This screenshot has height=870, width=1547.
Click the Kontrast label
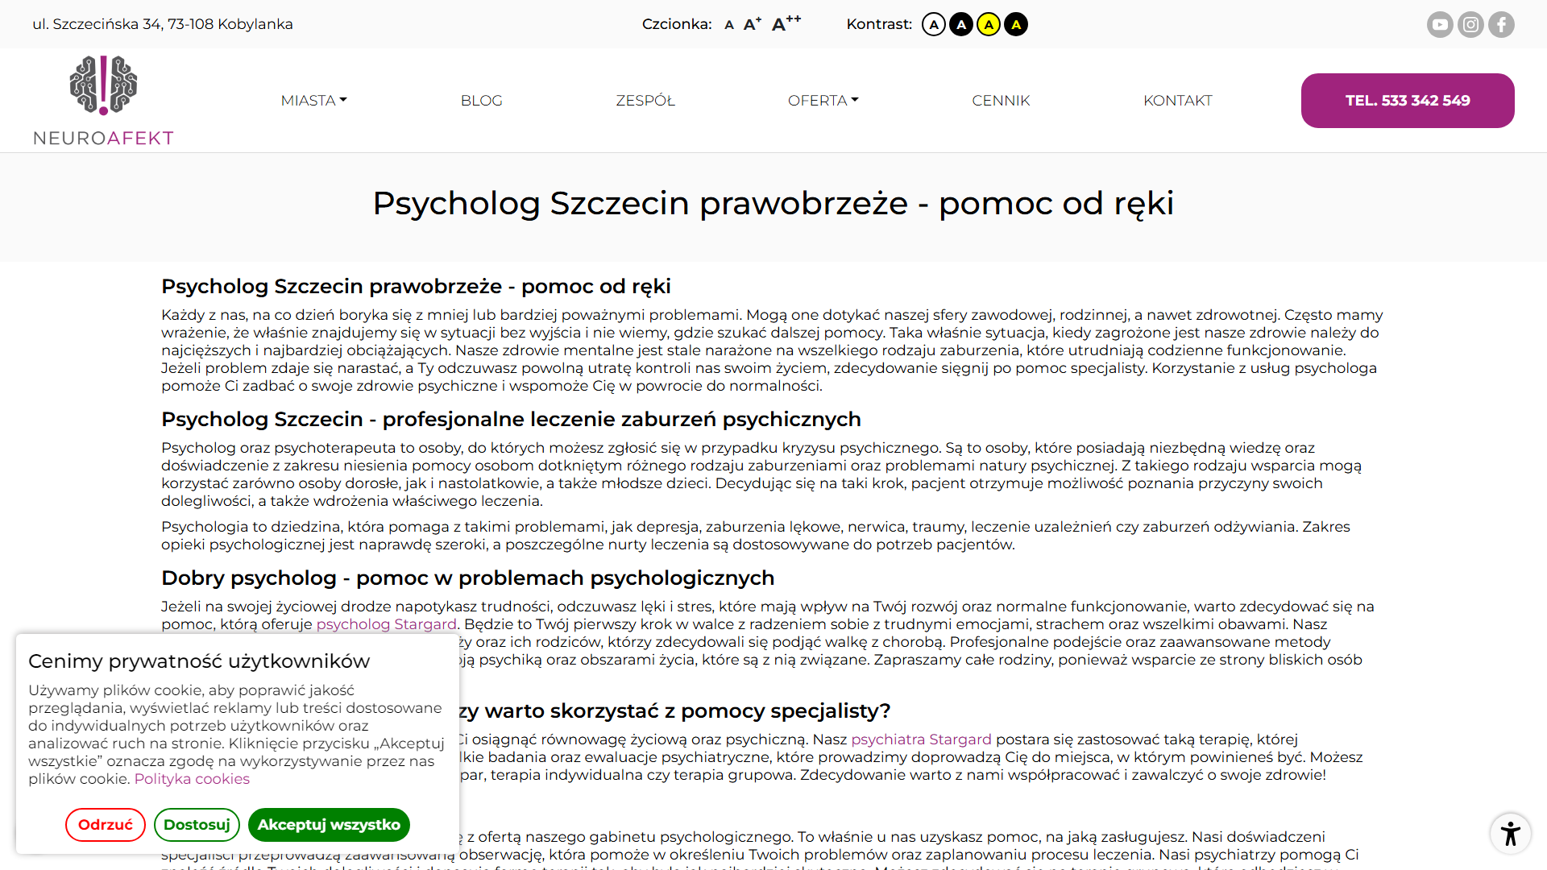pos(879,24)
